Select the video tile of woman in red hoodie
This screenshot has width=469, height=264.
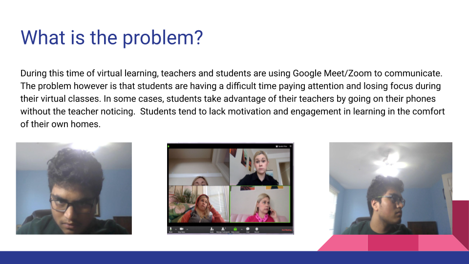(x=199, y=204)
